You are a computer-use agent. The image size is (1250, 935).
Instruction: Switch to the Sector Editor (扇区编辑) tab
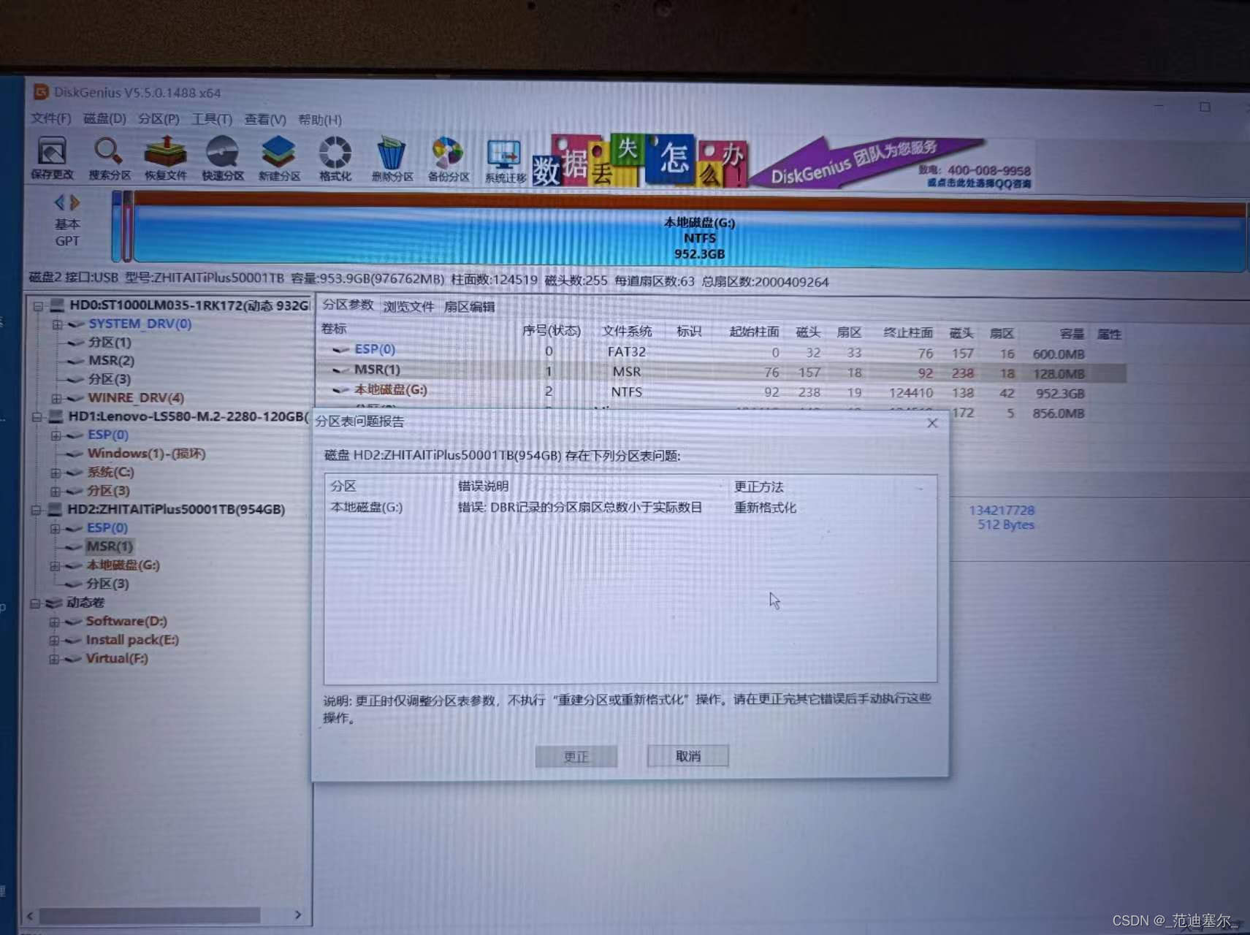tap(469, 307)
